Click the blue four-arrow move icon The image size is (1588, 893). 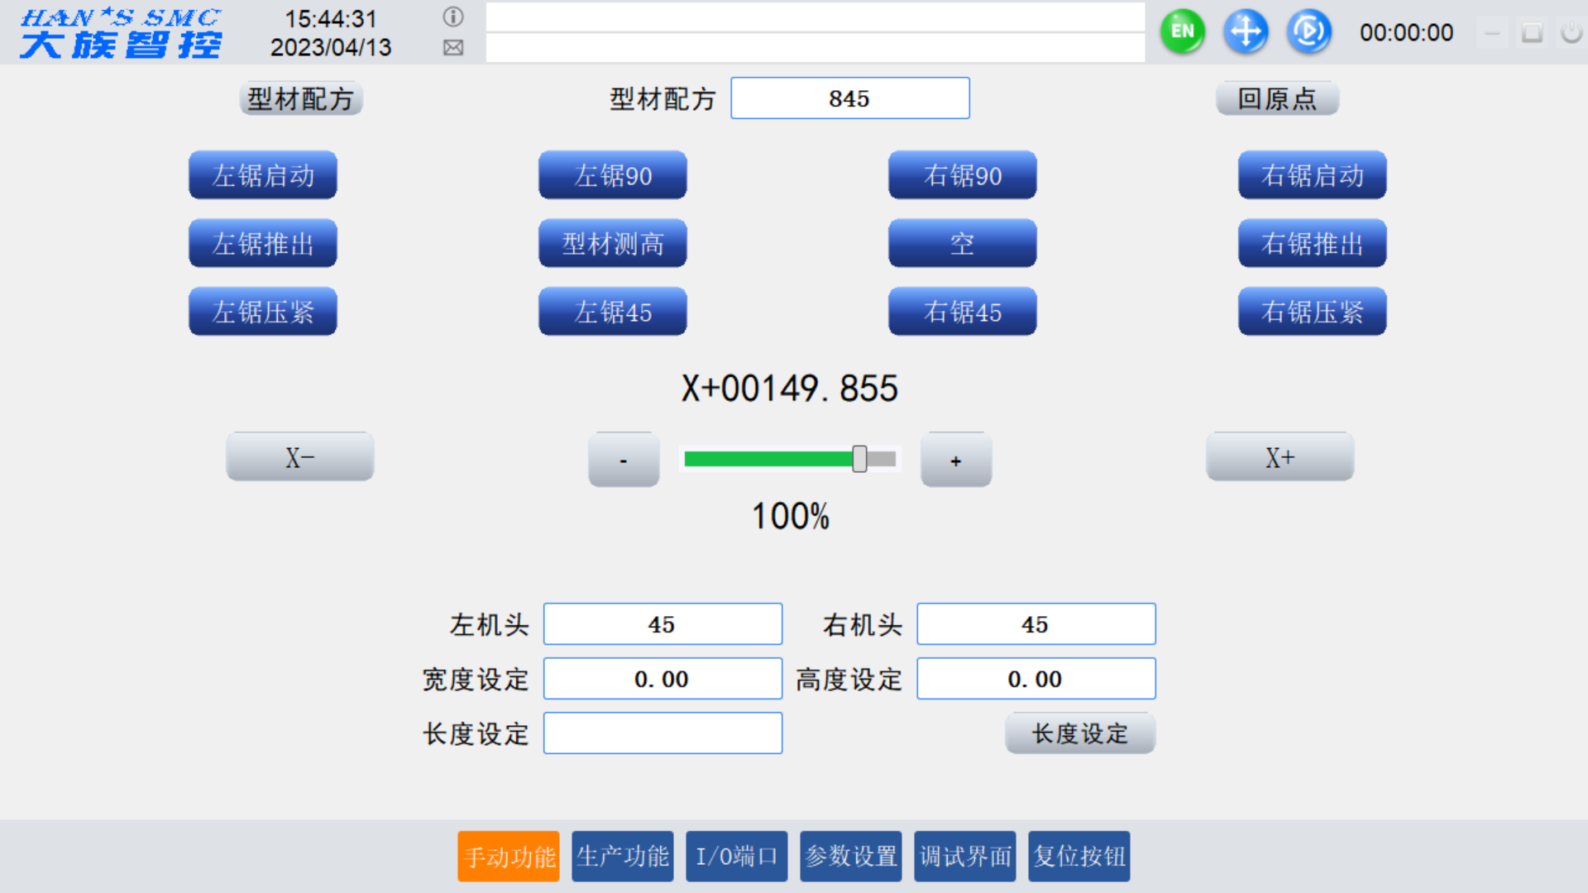[x=1246, y=32]
